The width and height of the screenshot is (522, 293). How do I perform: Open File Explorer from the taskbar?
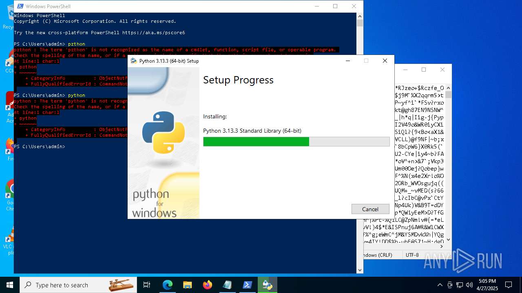tap(188, 285)
